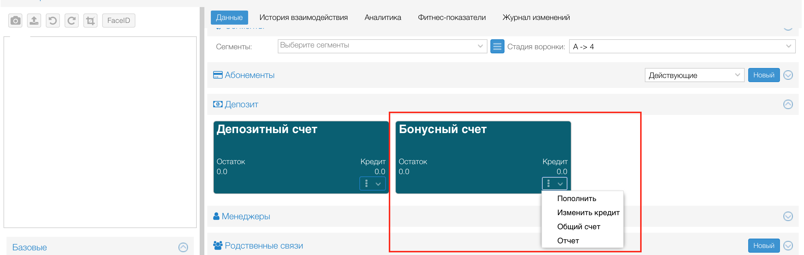Open the Действующие subscriptions filter dropdown
The width and height of the screenshot is (804, 255).
694,75
